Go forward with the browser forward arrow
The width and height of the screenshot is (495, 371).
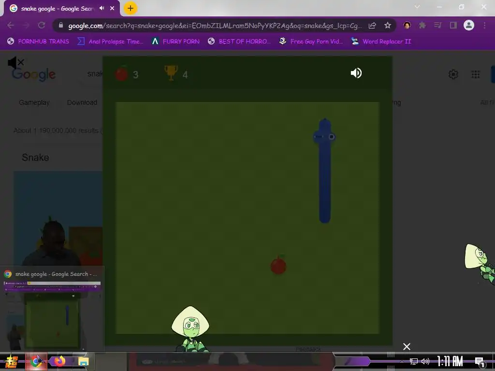(26, 25)
